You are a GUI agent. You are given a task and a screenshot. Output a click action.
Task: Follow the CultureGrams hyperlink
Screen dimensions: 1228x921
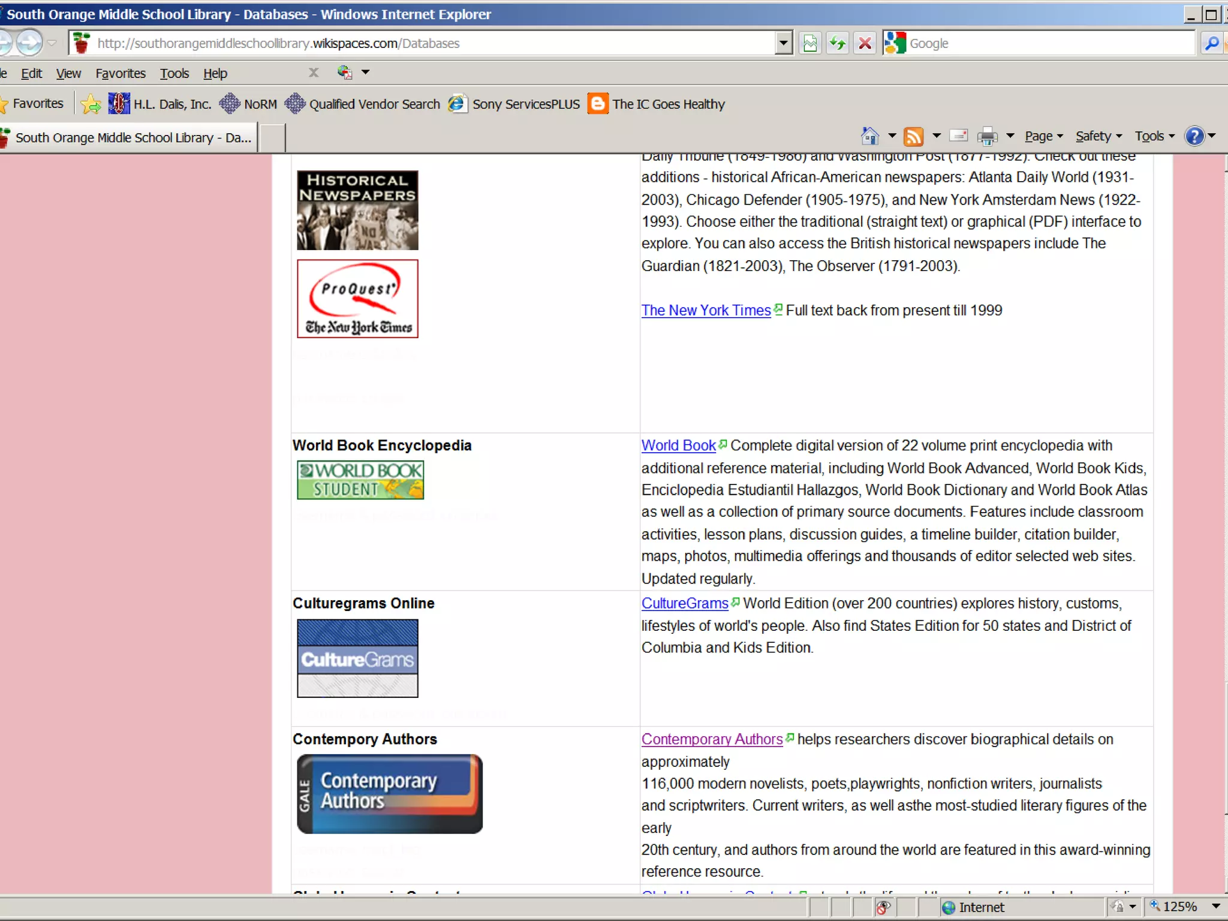[x=684, y=603]
